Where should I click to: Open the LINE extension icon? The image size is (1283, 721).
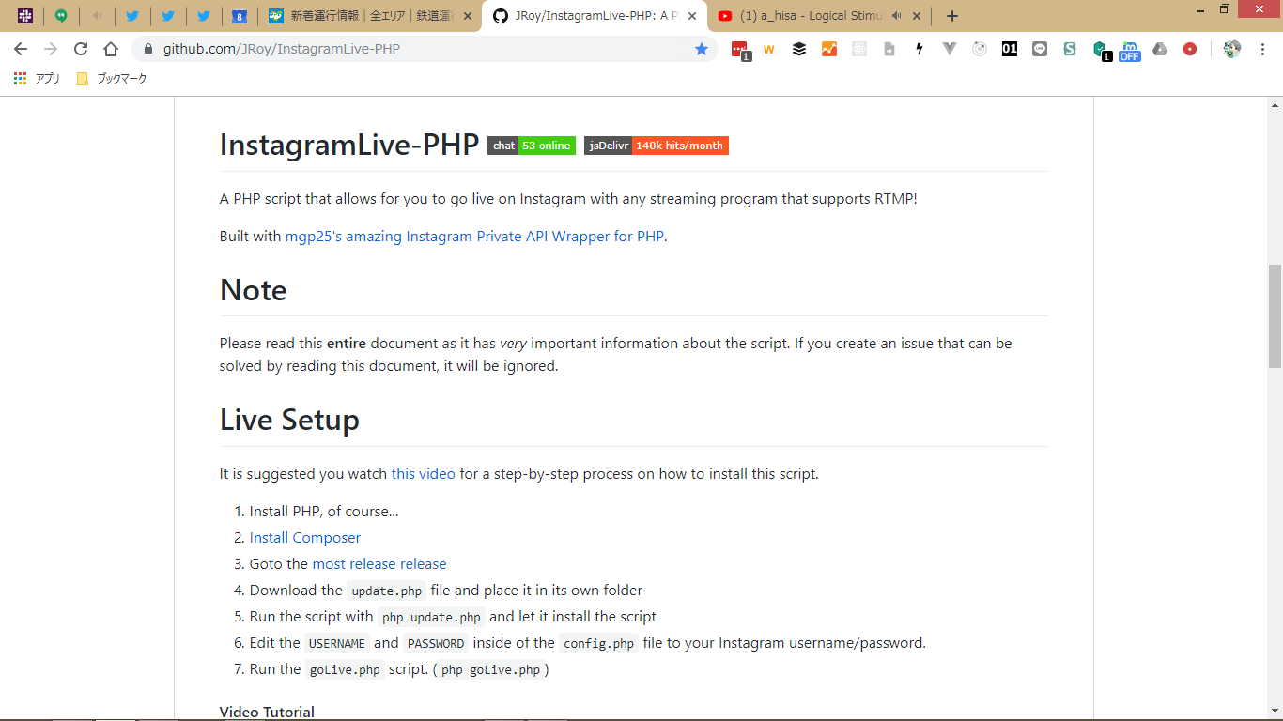[x=1040, y=49]
